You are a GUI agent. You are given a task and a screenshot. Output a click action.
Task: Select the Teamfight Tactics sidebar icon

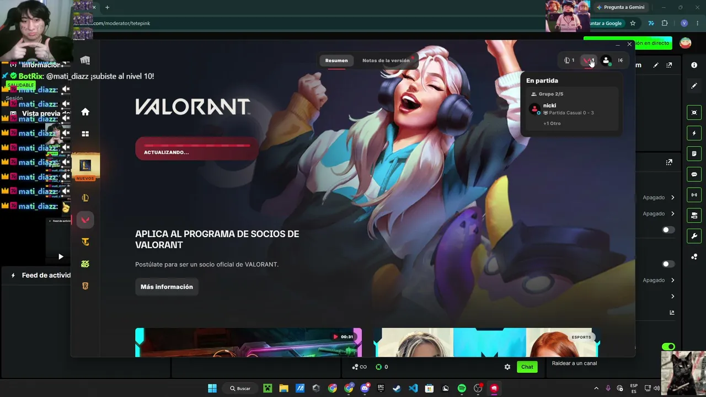pos(85,242)
